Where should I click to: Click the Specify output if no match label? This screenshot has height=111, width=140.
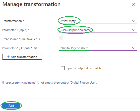(x=84, y=68)
